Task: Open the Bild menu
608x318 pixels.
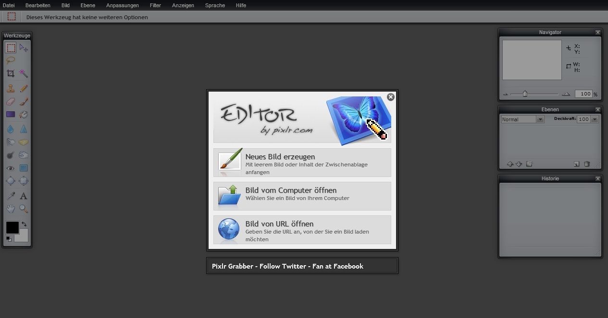Action: click(x=65, y=5)
